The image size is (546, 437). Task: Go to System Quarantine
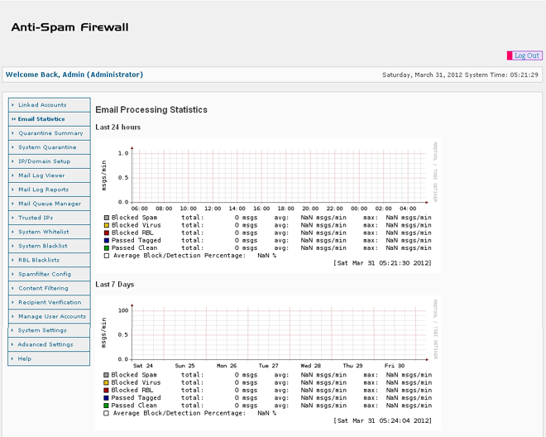pos(50,147)
